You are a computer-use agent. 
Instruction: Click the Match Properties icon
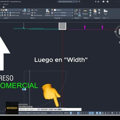[48, 11]
